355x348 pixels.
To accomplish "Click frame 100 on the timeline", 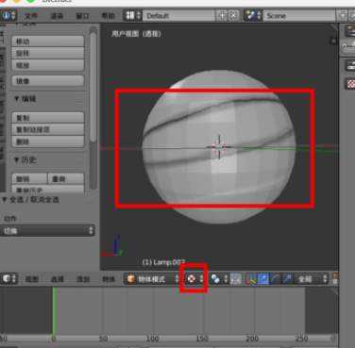I will tap(153, 339).
